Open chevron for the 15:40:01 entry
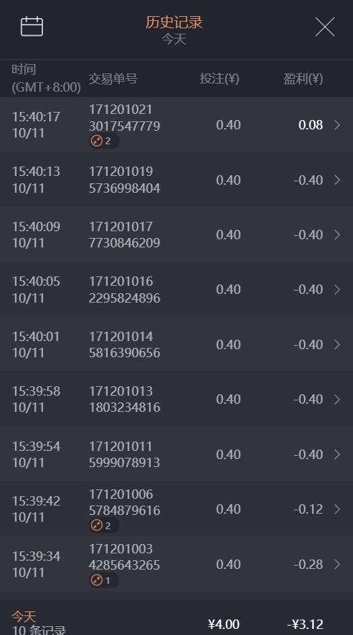This screenshot has width=353, height=635. 338,344
